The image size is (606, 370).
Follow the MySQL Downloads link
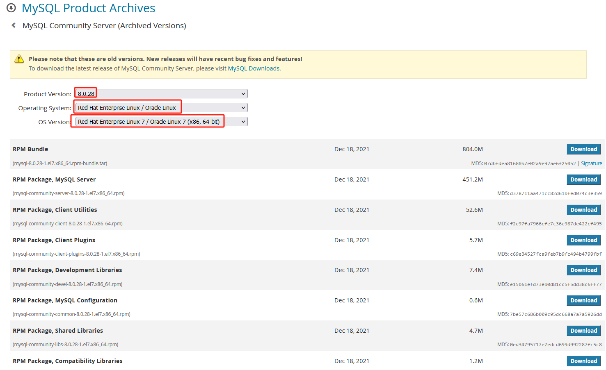(254, 68)
